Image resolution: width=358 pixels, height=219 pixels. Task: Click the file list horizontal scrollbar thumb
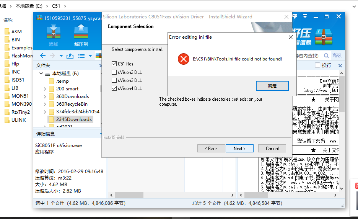(129, 195)
